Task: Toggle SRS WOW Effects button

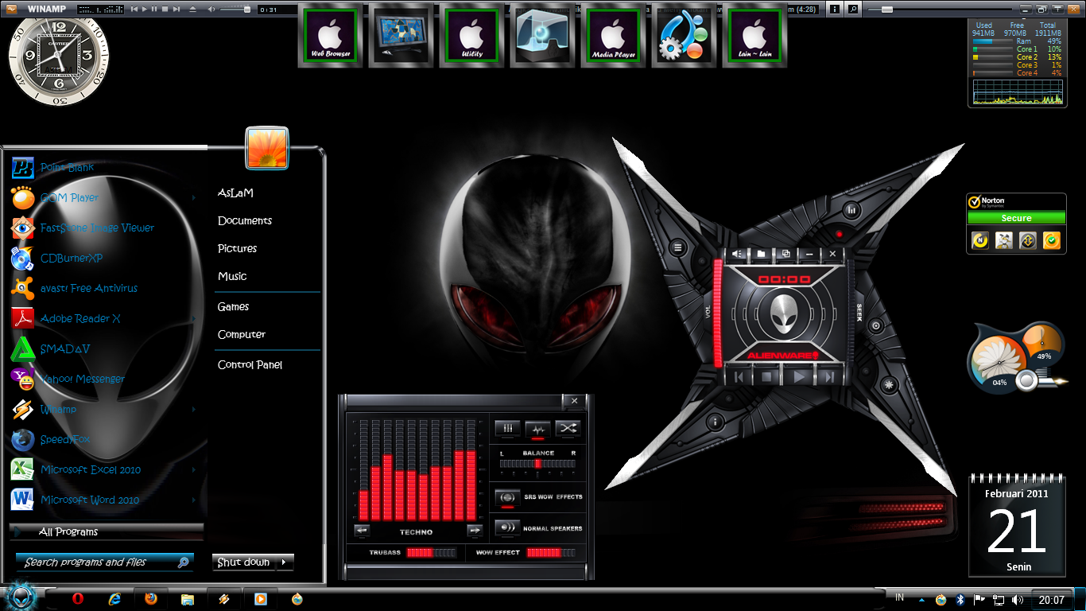Action: point(508,497)
